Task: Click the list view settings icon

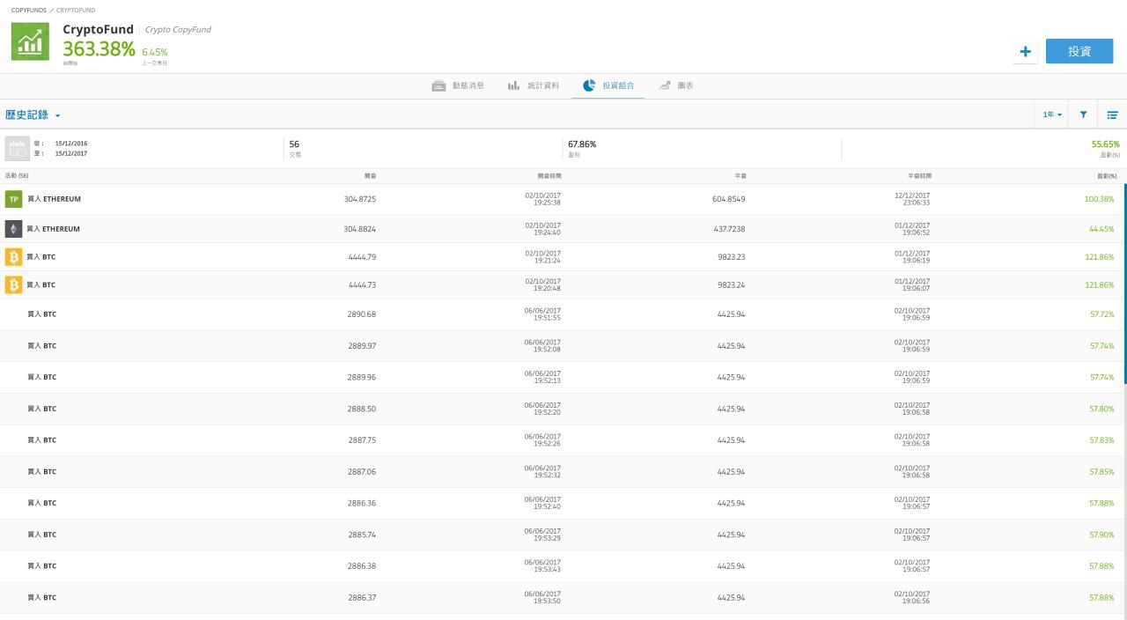Action: click(x=1112, y=114)
